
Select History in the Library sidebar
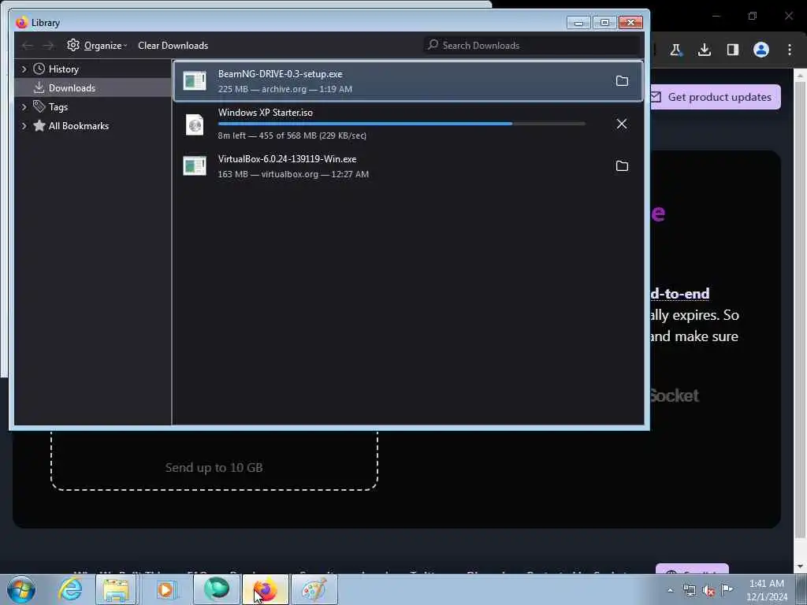pyautogui.click(x=63, y=69)
